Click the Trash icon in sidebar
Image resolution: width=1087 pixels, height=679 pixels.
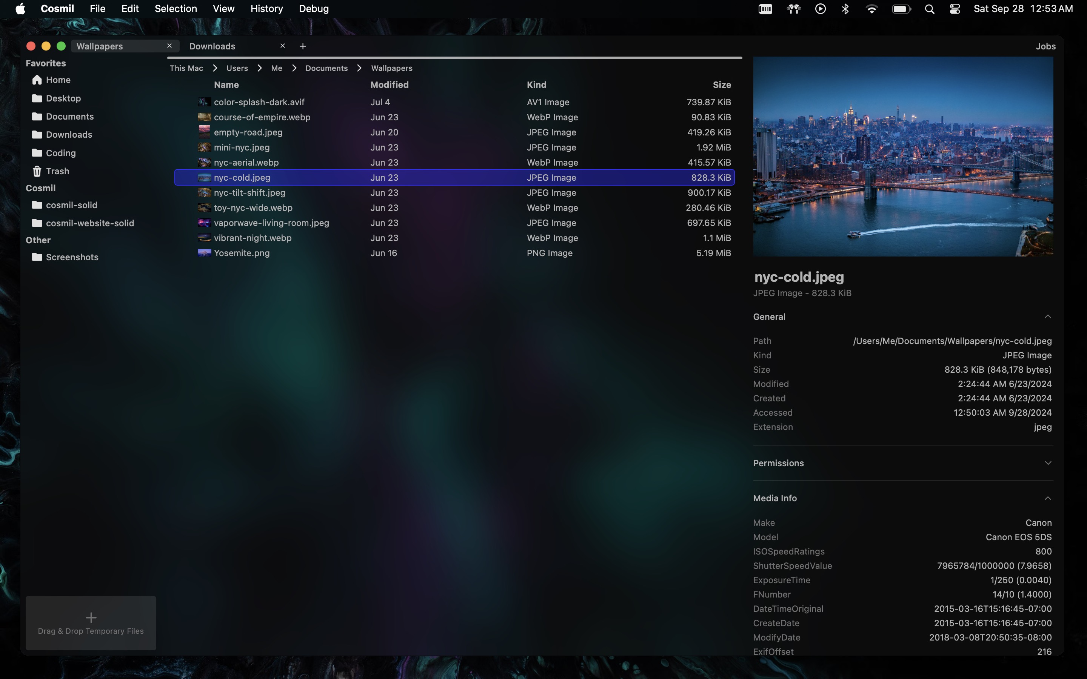[37, 171]
